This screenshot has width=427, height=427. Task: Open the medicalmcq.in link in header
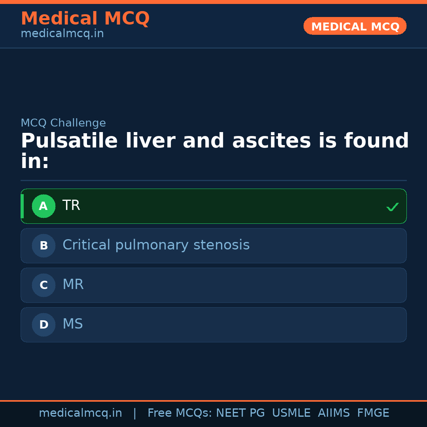62,34
